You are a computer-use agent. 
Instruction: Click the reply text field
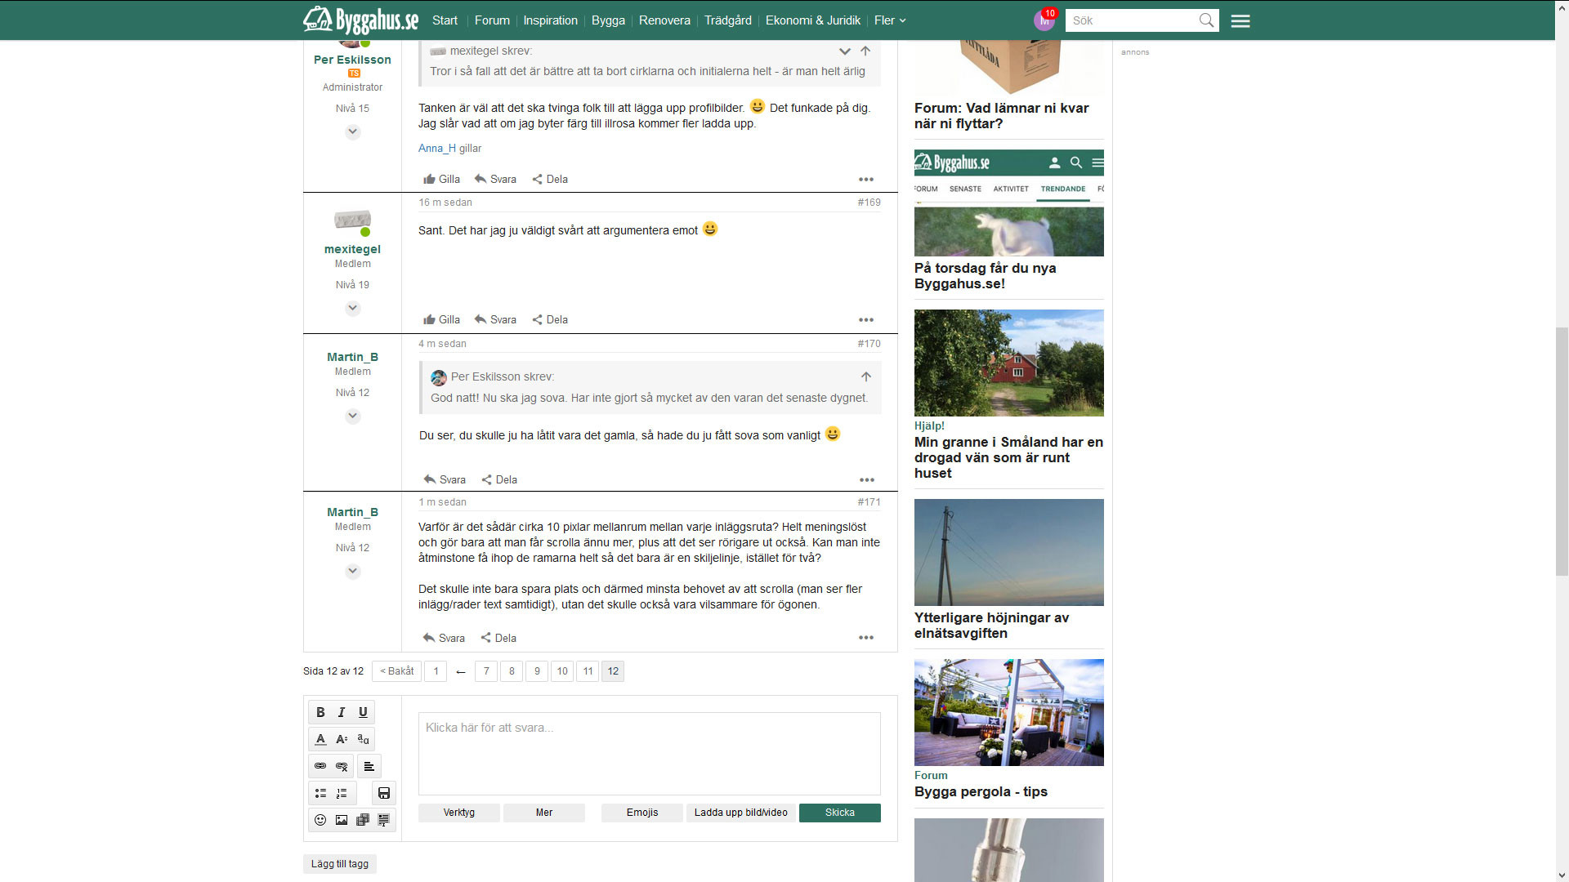tap(649, 753)
